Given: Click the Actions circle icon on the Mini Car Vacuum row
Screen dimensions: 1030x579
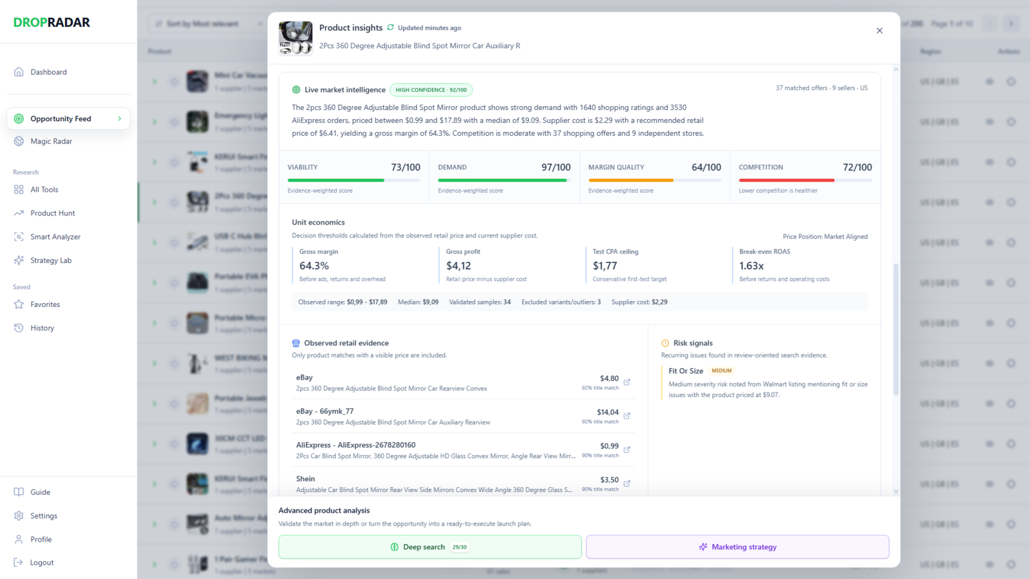Looking at the screenshot, I should click(x=1011, y=82).
